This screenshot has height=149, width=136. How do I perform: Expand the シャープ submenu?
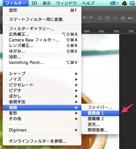42,74
